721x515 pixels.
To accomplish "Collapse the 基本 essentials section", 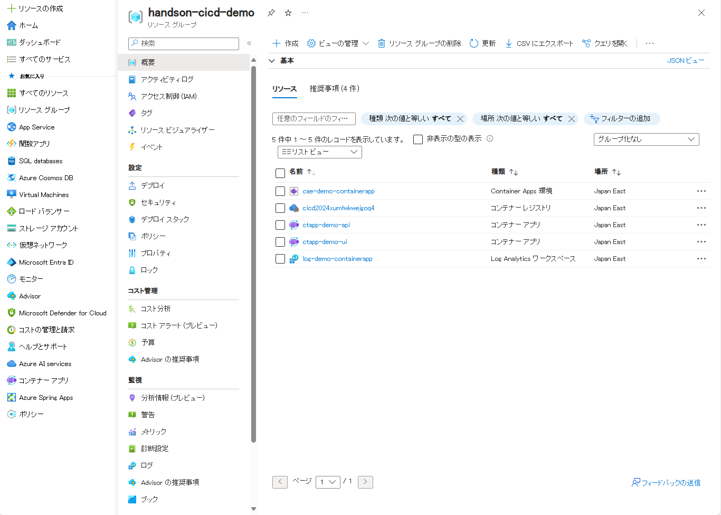I will 272,61.
